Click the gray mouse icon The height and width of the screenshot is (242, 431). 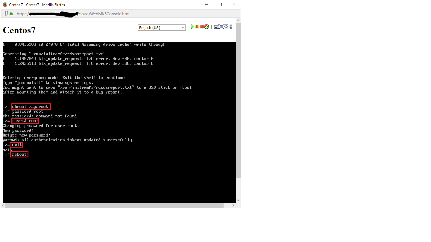tap(231, 27)
